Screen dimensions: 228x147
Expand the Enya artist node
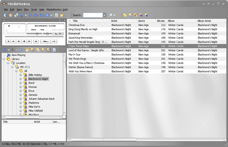click(x=21, y=91)
